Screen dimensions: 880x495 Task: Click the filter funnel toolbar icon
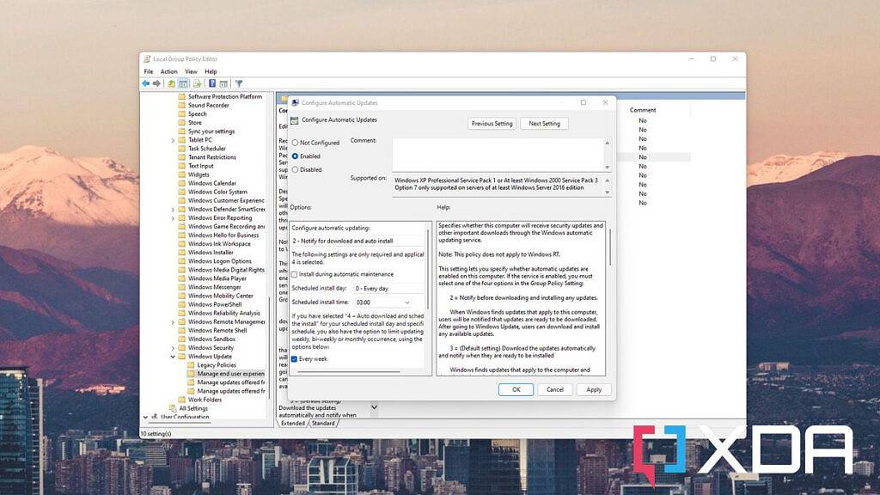239,83
